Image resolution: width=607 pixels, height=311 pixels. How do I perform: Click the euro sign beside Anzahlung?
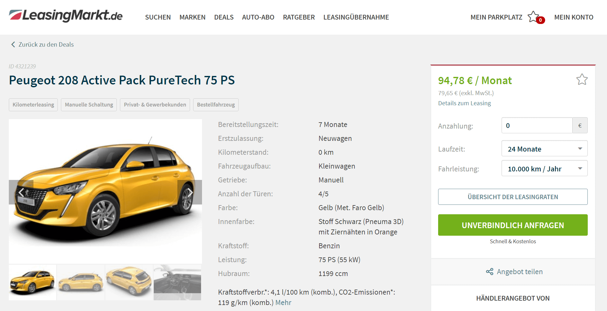click(580, 125)
